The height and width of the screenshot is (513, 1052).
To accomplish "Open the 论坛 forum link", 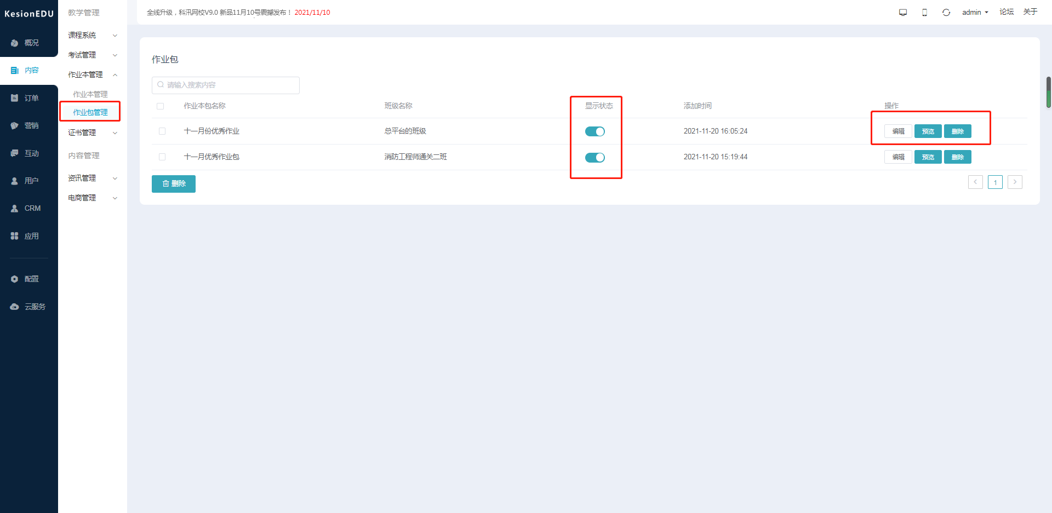I will [1007, 12].
